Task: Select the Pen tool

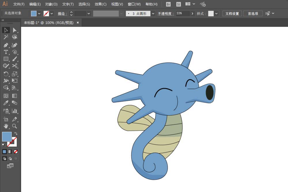Action: [6, 45]
